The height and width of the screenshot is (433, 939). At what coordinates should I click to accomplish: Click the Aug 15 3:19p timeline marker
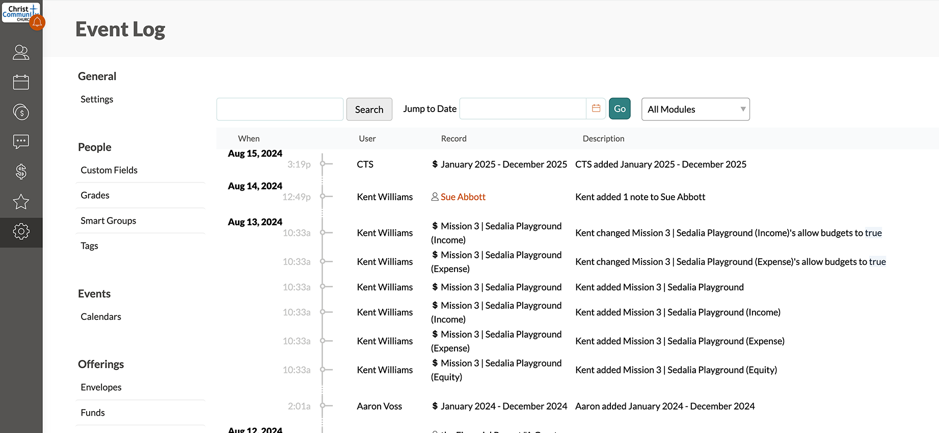pyautogui.click(x=323, y=164)
